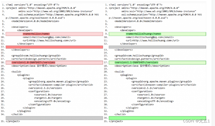This screenshot has height=126, width=215.
Task: Click the </configuration> closing tag in right pane
Action: (x=143, y=105)
